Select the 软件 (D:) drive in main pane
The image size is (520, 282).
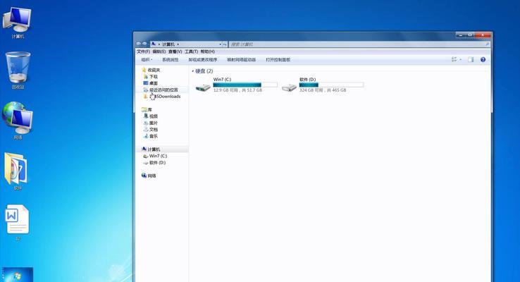tap(323, 85)
